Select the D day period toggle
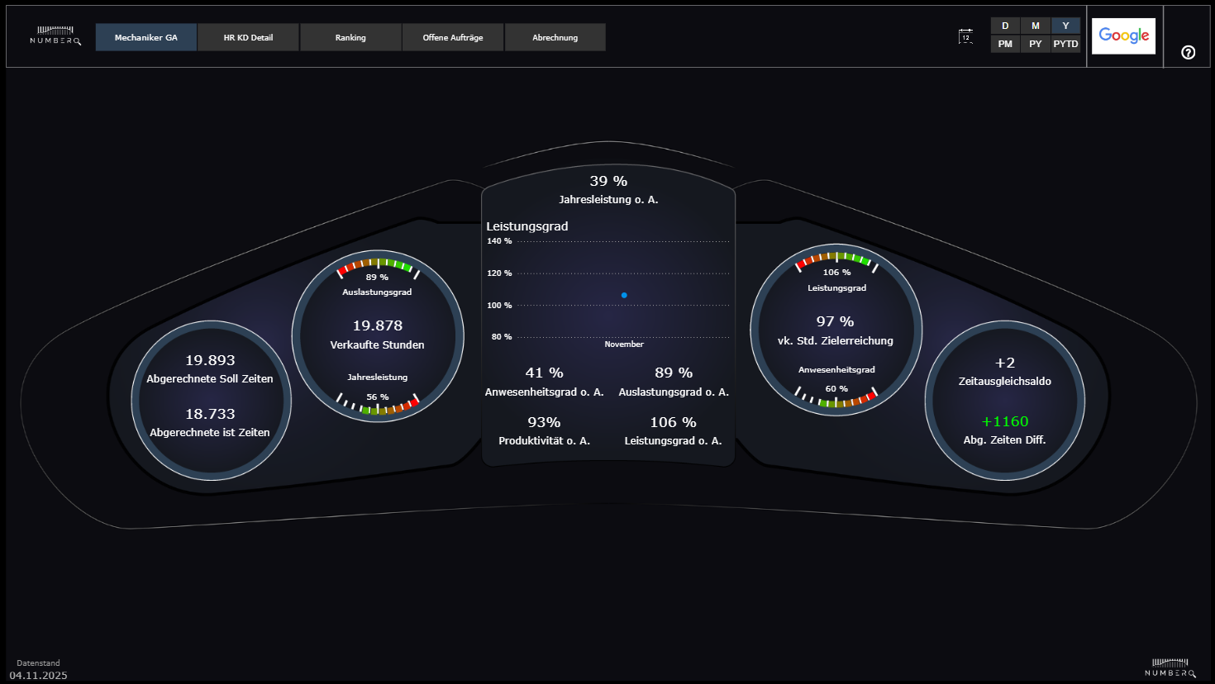 [x=1005, y=26]
